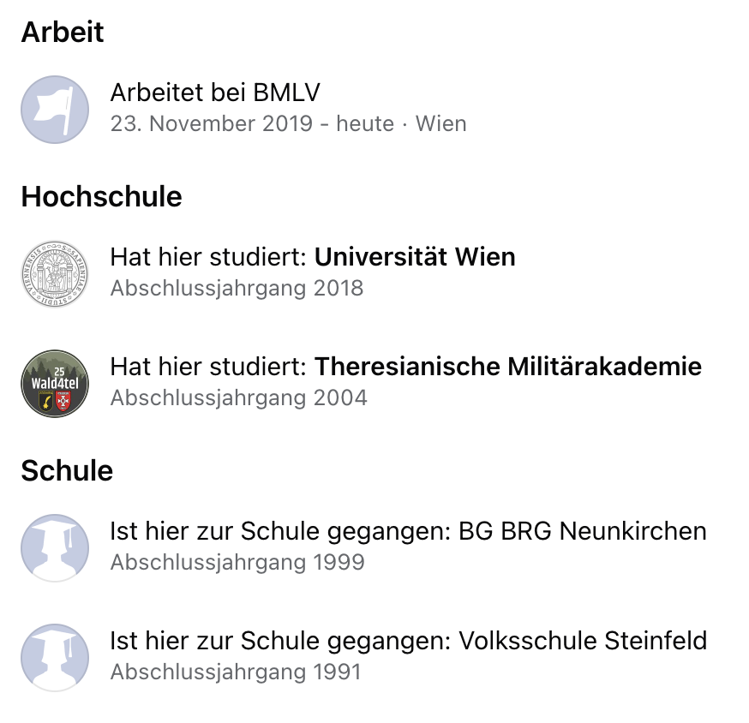Screen dimensions: 749x723
Task: Click "Hat hier studiert:" before Universität Wien
Action: tap(208, 257)
